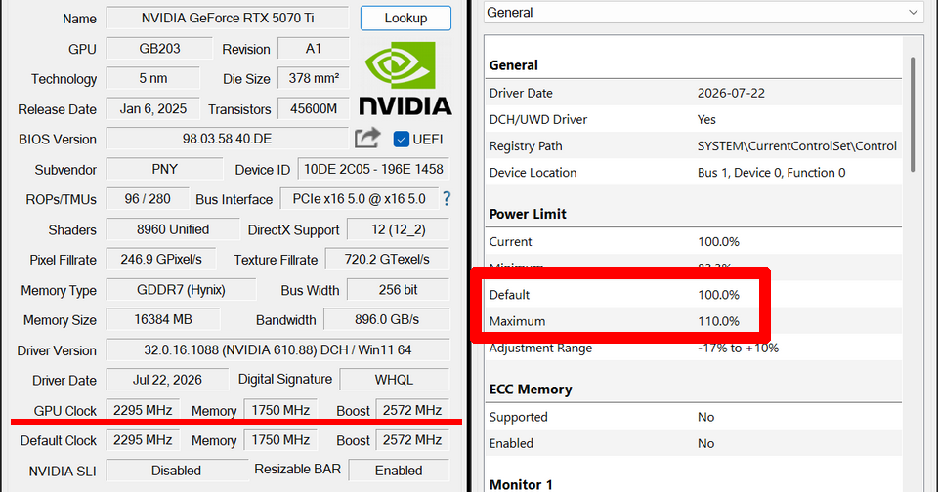Select the Registry Path row
Viewport: 938px width, 492px height.
point(694,145)
